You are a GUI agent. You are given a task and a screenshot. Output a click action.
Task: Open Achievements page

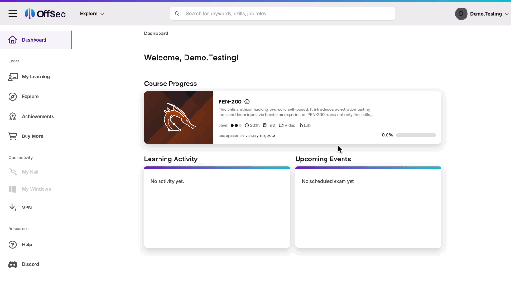click(x=38, y=117)
